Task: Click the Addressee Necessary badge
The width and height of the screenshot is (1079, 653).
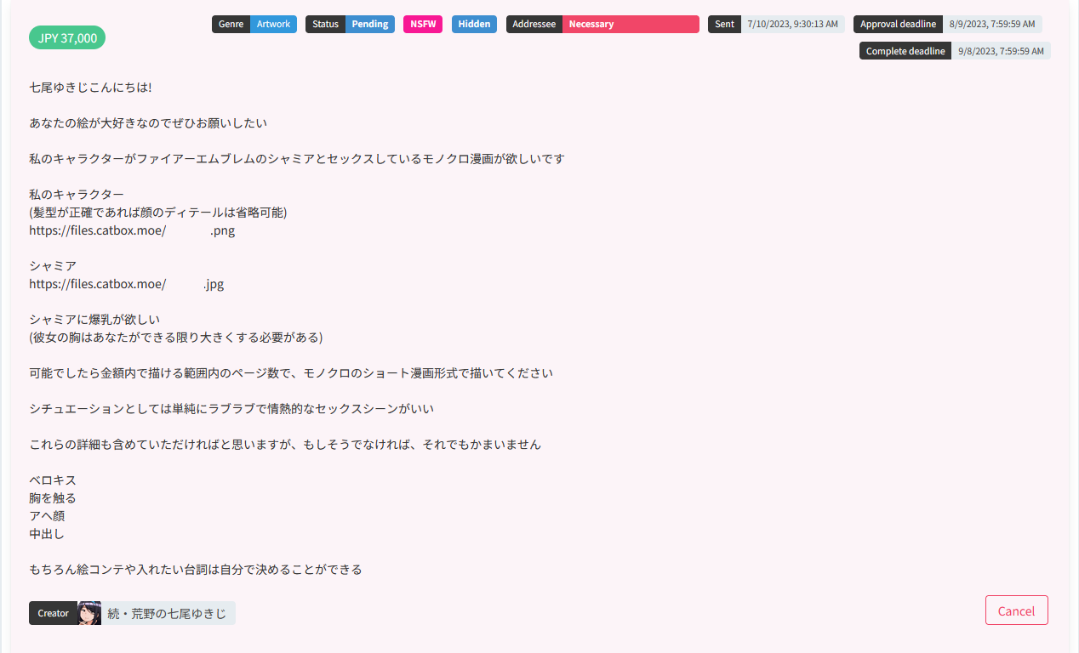Action: pos(602,24)
